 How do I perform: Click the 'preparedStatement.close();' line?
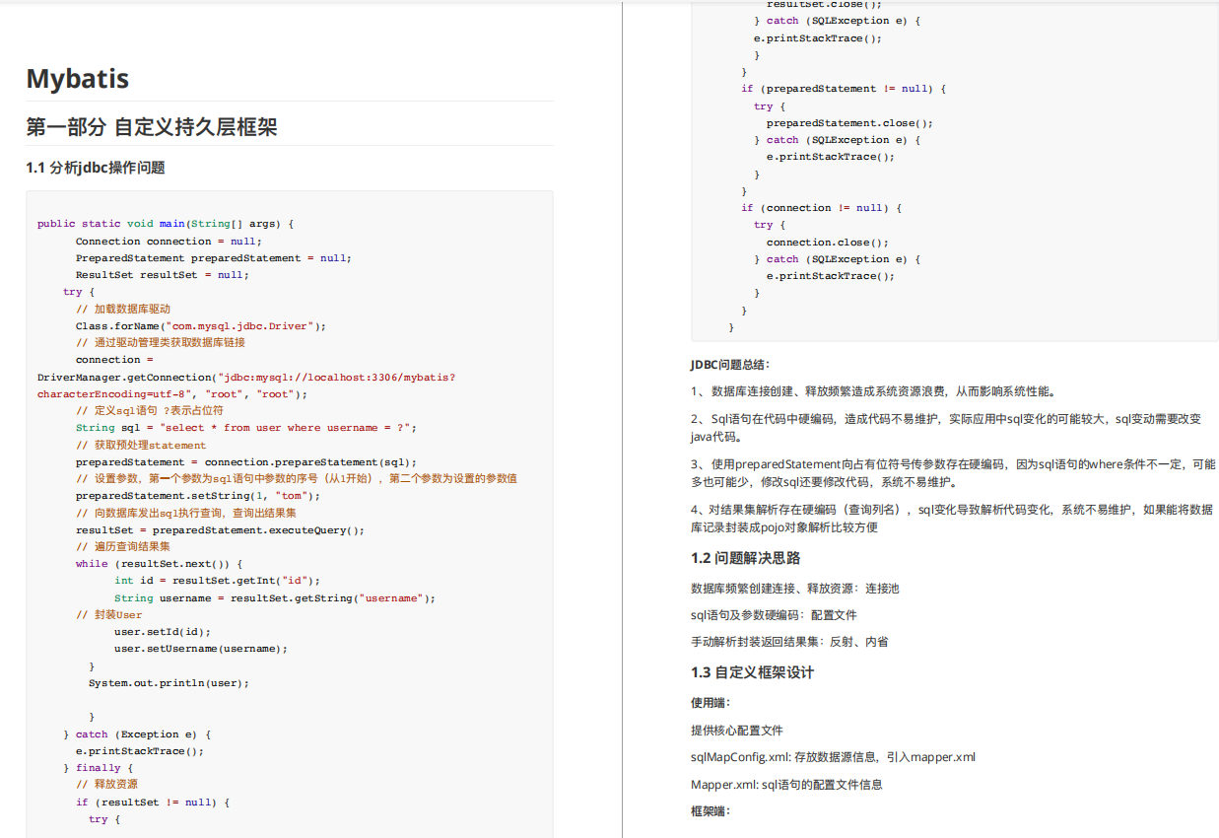(849, 123)
